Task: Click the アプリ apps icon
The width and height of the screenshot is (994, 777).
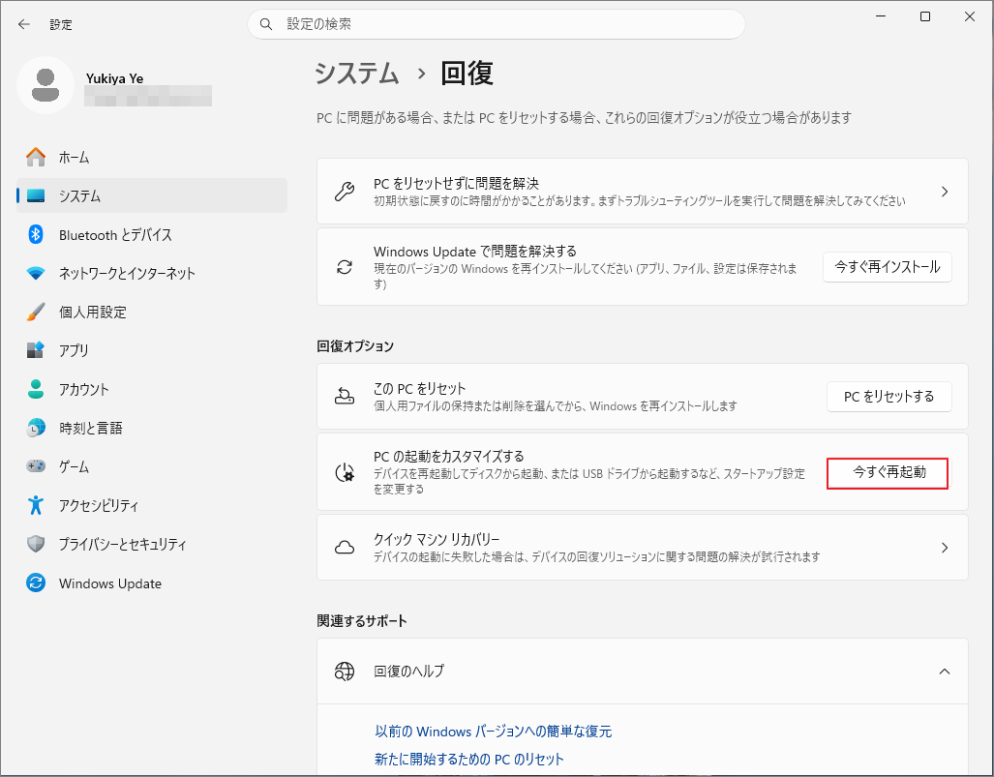Action: [x=36, y=350]
